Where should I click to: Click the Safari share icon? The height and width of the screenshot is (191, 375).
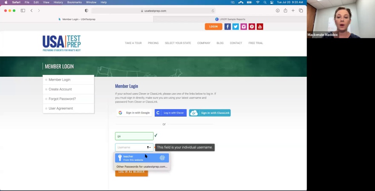pyautogui.click(x=285, y=11)
